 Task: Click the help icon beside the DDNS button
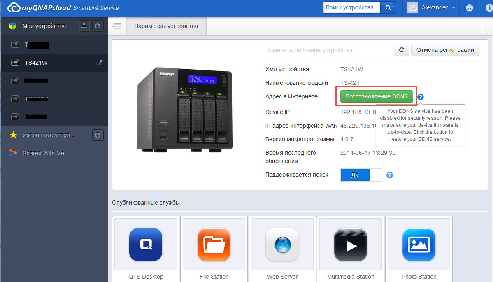[x=421, y=97]
